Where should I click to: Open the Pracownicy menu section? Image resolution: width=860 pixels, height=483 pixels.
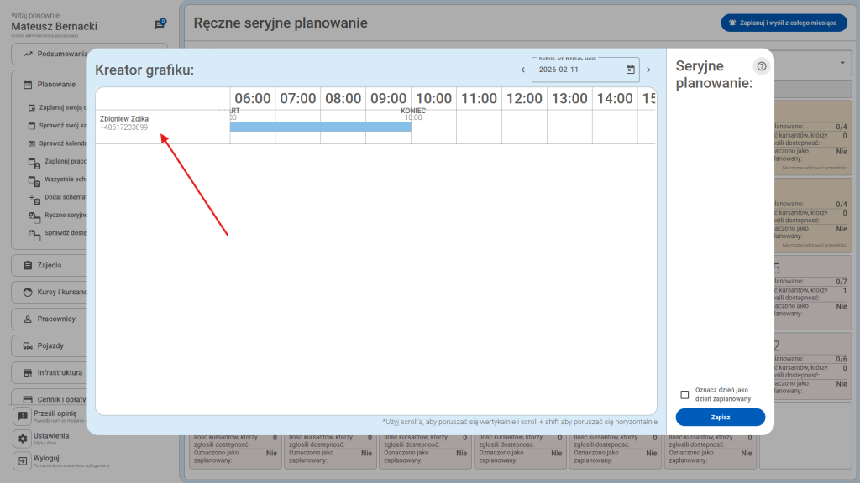coord(56,319)
